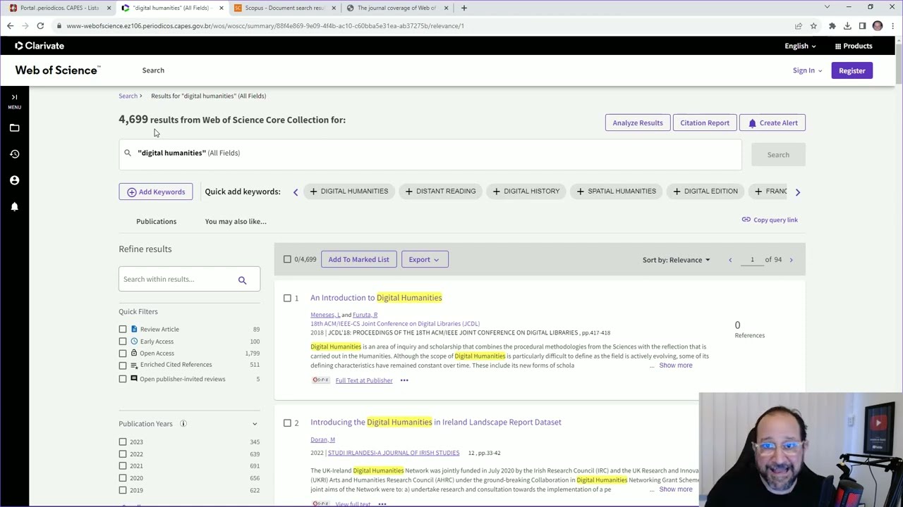This screenshot has height=507, width=903.
Task: Go to next results page arrow
Action: 791,260
